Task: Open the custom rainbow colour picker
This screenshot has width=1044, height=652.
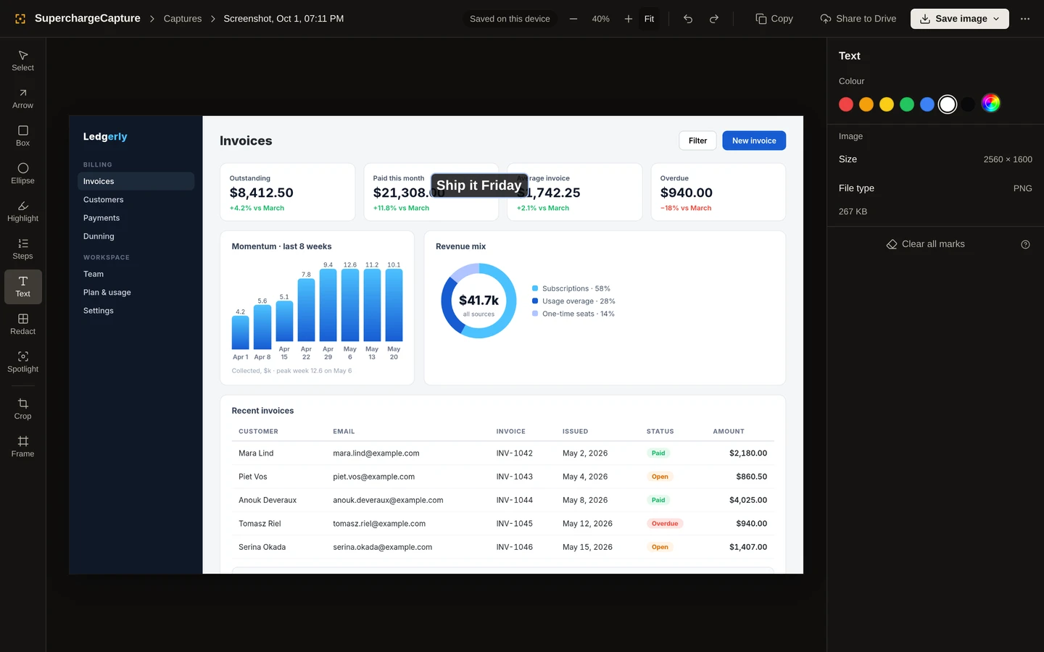Action: [x=991, y=104]
